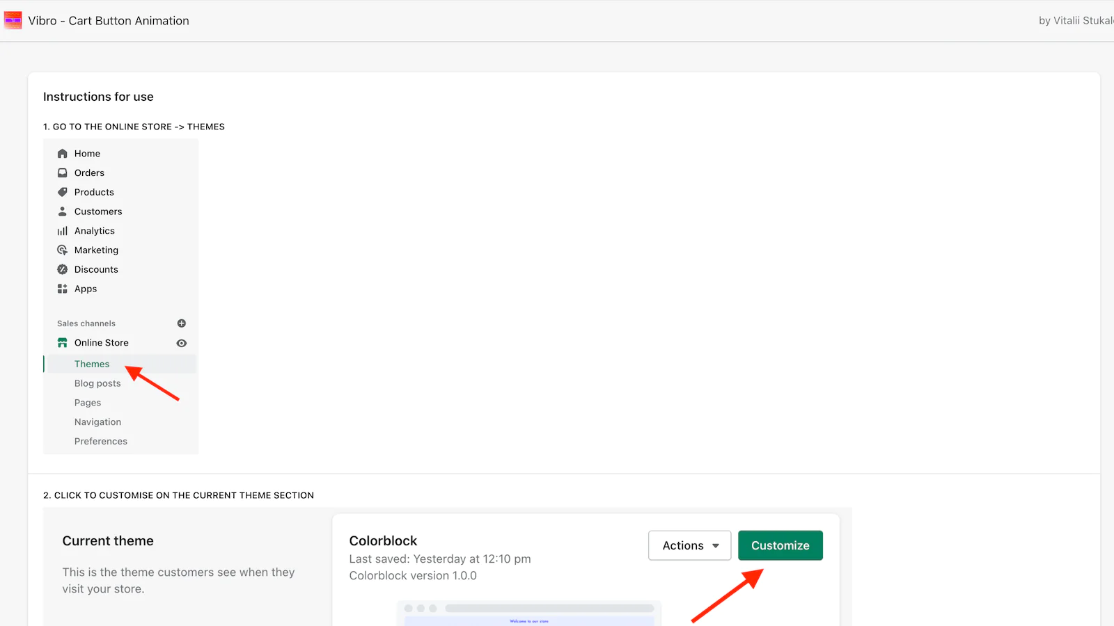Click the Vibro - Cart Button Animation title
This screenshot has height=626, width=1114.
(109, 21)
